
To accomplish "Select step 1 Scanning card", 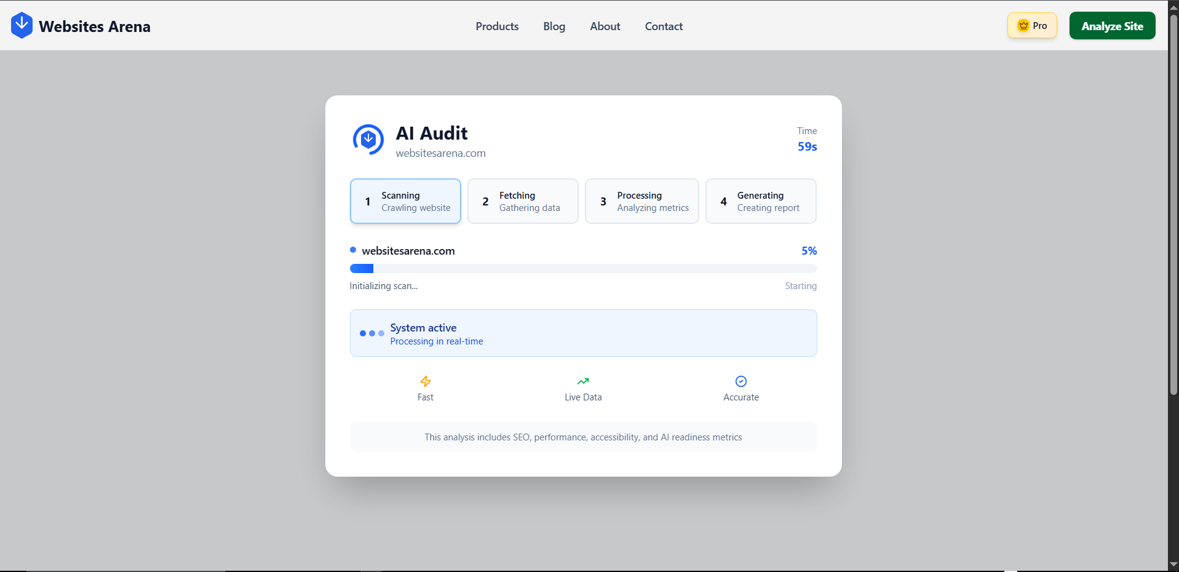I will (405, 201).
